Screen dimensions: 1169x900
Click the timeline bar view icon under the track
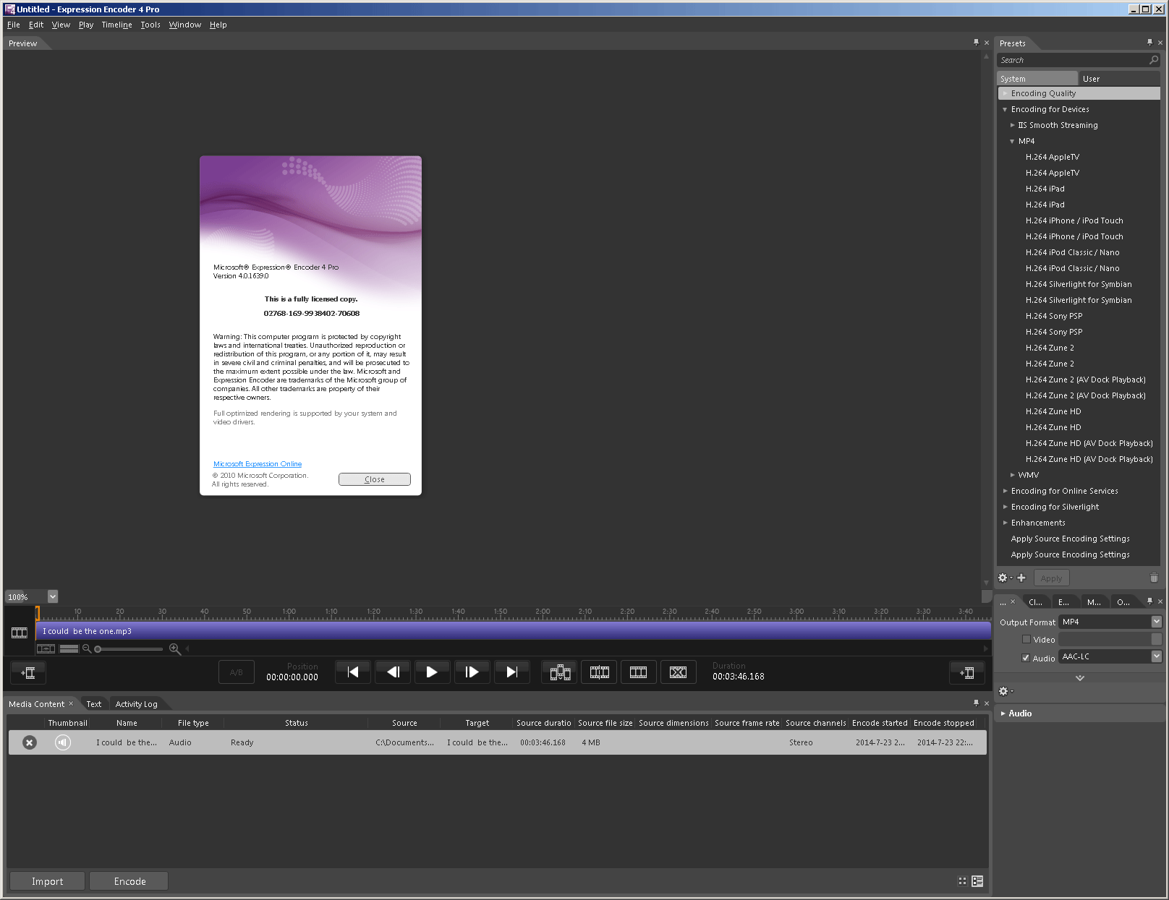69,648
